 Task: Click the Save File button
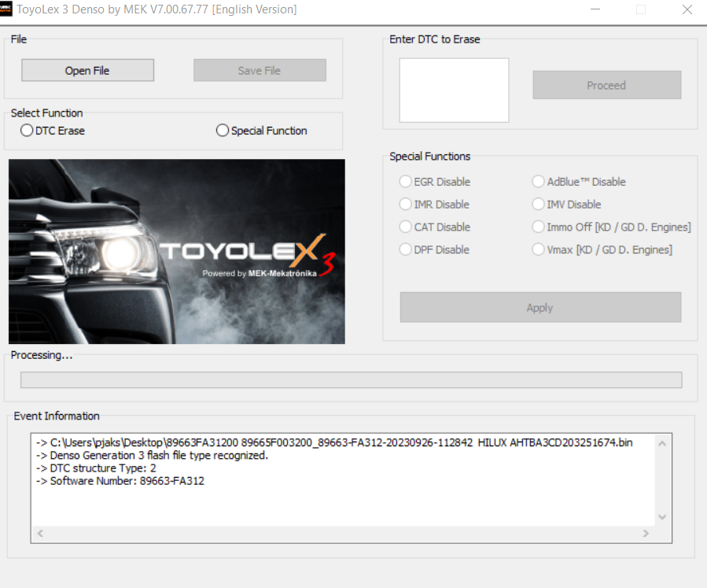tap(260, 70)
